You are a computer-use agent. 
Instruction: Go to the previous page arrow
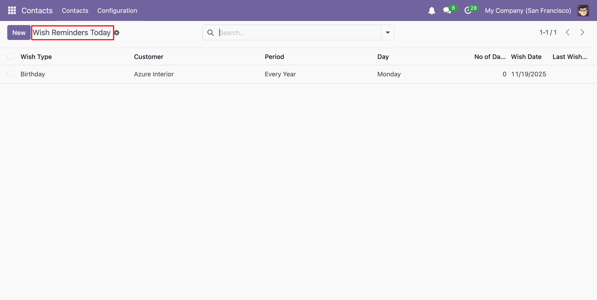(x=567, y=33)
